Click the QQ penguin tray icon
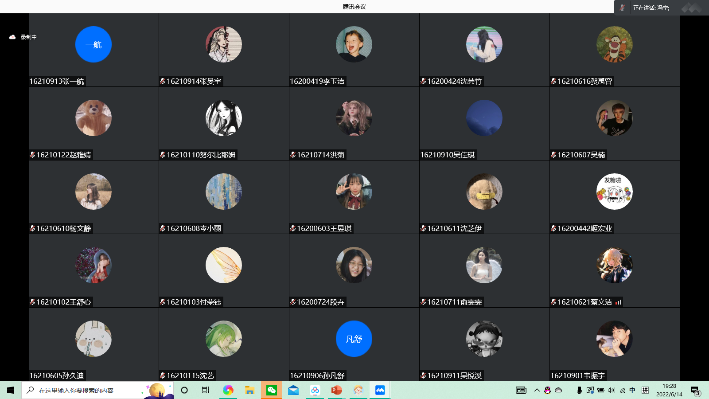 [548, 390]
